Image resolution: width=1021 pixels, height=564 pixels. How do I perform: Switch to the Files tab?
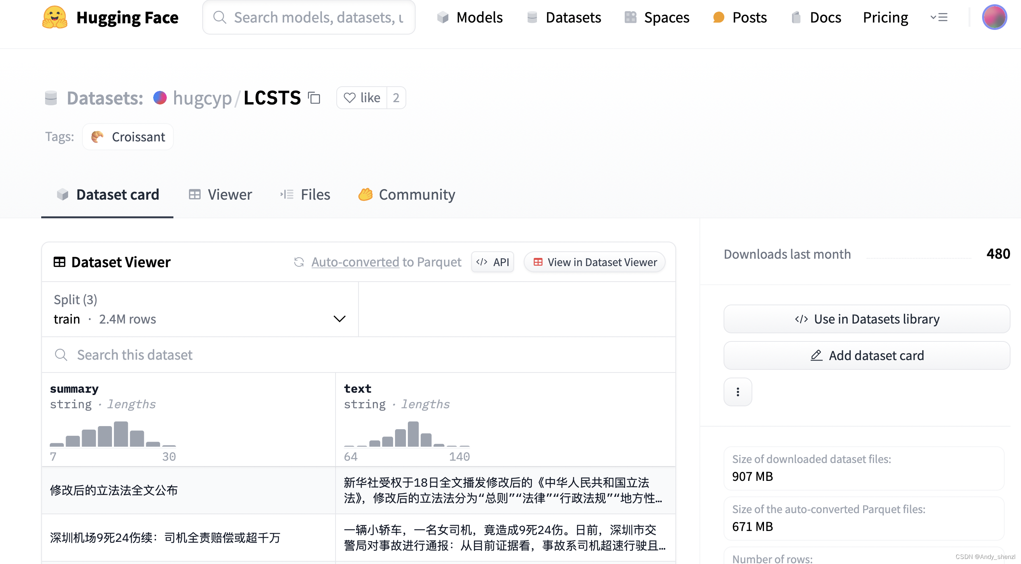click(305, 195)
